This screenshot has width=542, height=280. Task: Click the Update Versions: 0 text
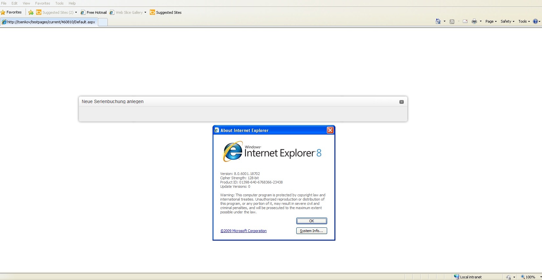[x=235, y=186]
